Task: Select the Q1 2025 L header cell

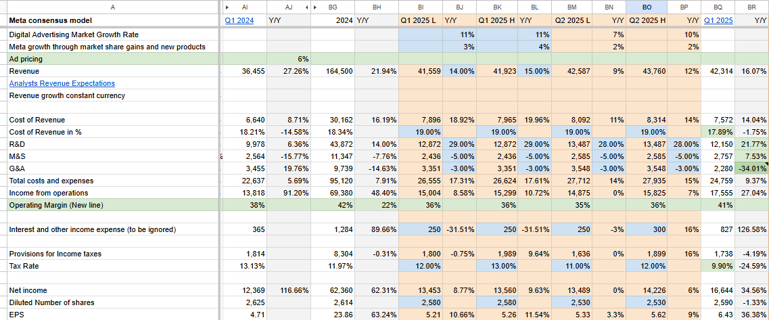Action: (x=420, y=20)
